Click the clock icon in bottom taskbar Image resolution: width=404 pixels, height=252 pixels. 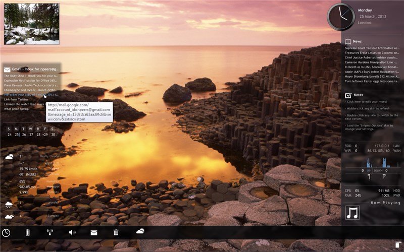coord(6,232)
